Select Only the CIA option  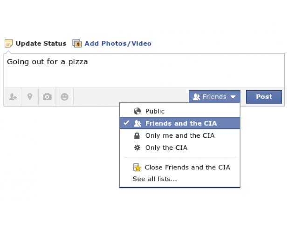click(180, 148)
